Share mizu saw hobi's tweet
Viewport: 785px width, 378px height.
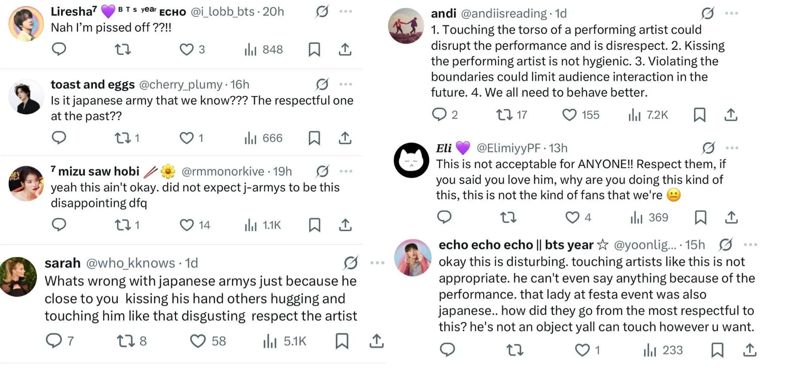click(345, 225)
